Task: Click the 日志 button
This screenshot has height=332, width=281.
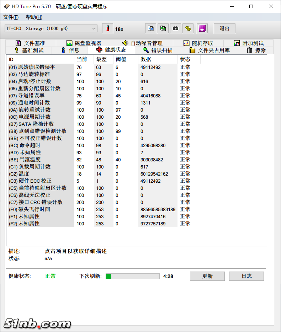Action: pos(246,276)
